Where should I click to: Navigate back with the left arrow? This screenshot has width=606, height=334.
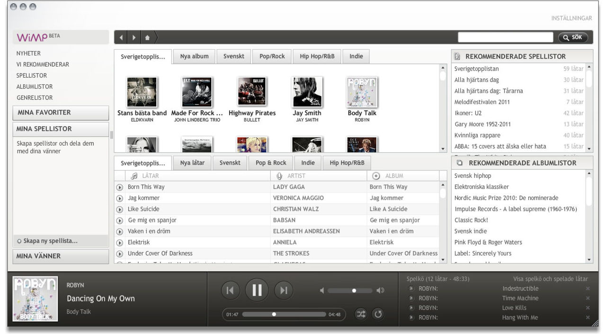tap(121, 37)
